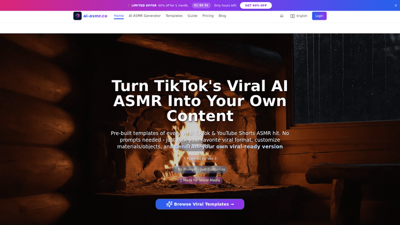Viewport: 400px width, 225px height.
Task: Open the ai-asmr.co brand name link
Action: click(95, 16)
